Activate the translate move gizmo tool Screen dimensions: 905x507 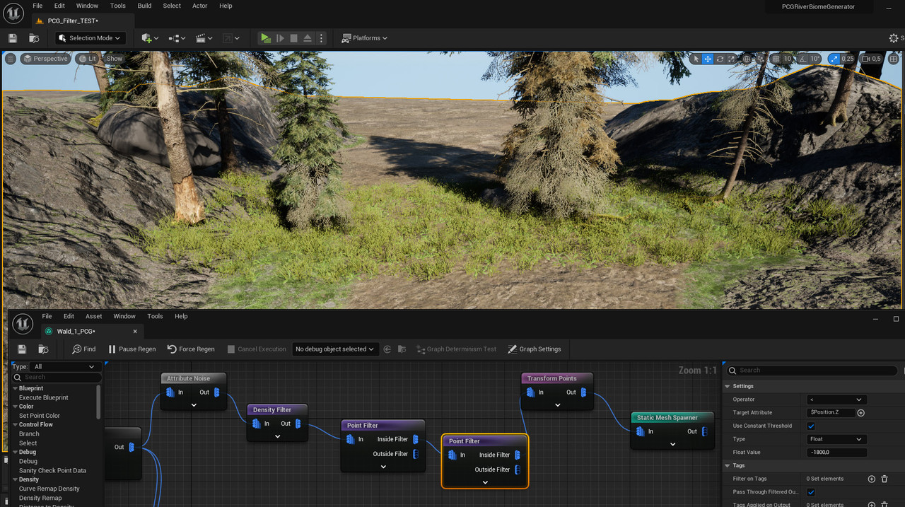pos(707,59)
